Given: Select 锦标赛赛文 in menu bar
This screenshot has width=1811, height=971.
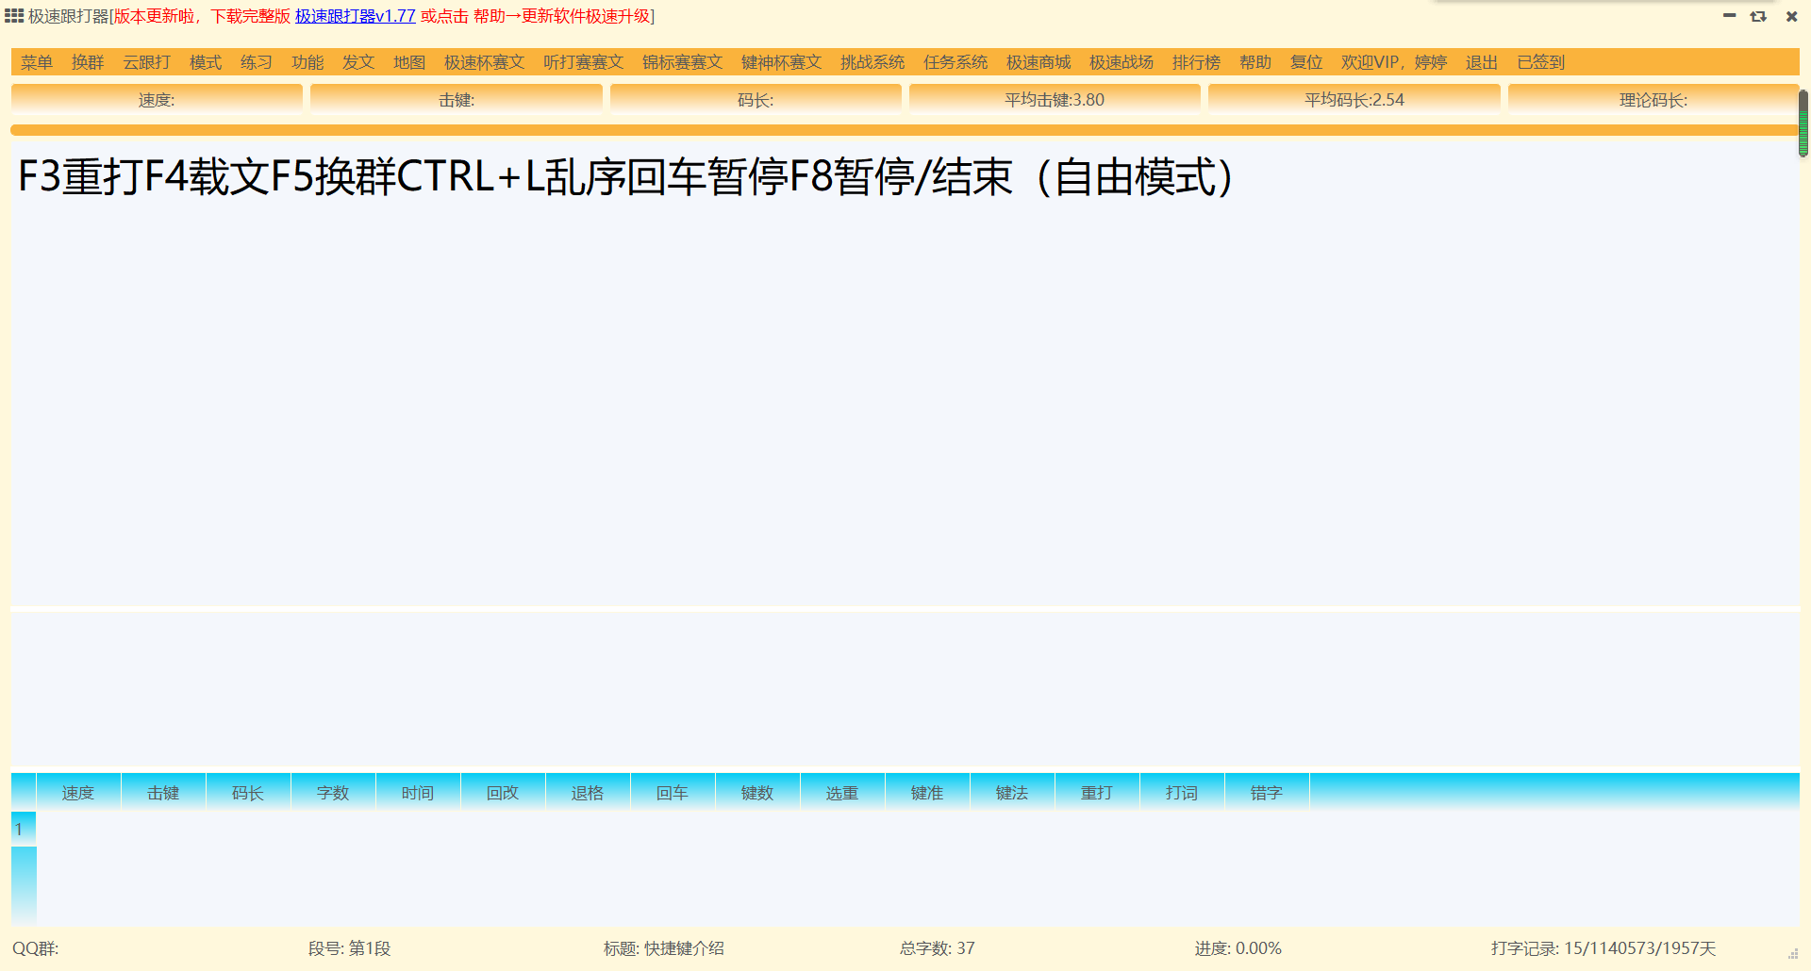Looking at the screenshot, I should click(683, 62).
